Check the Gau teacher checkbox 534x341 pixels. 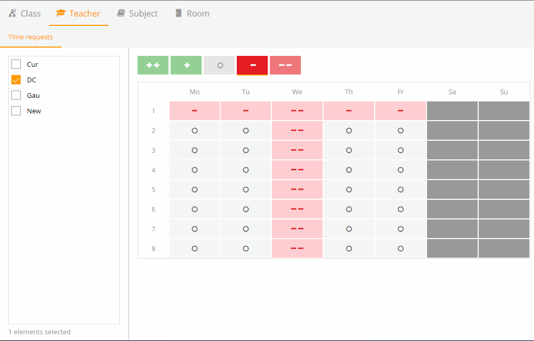[x=16, y=95]
